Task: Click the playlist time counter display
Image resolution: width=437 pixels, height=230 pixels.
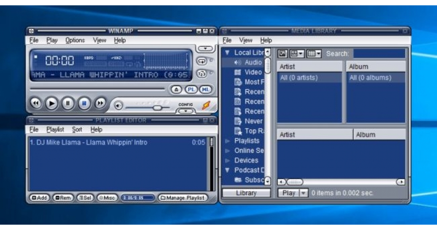Action: (138, 197)
